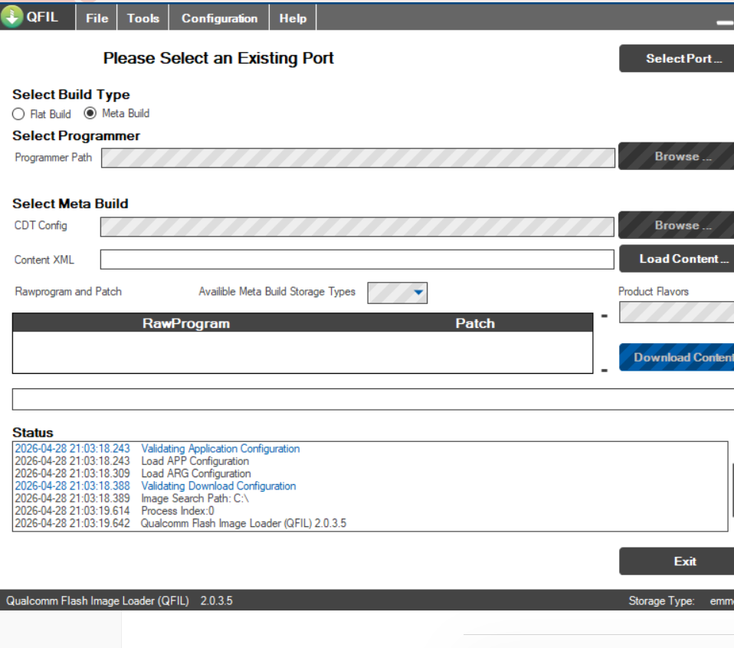
Task: Click the lower minus button beside RawProgram list
Action: pyautogui.click(x=605, y=371)
